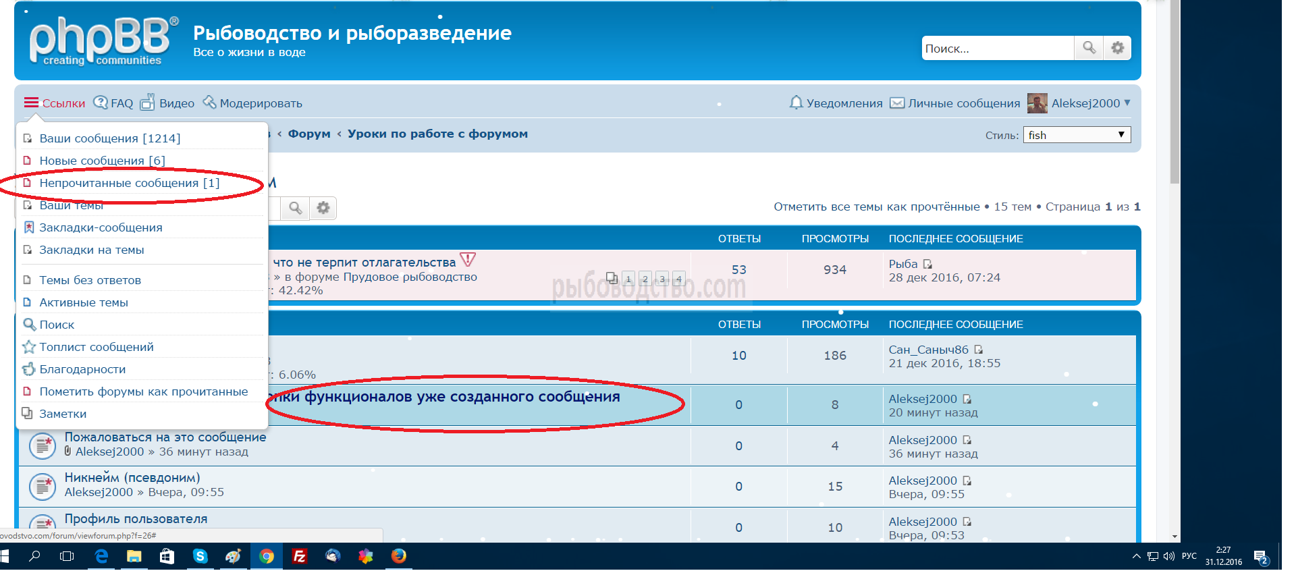
Task: Select Пометить форумы как прочитанные
Action: coord(143,391)
